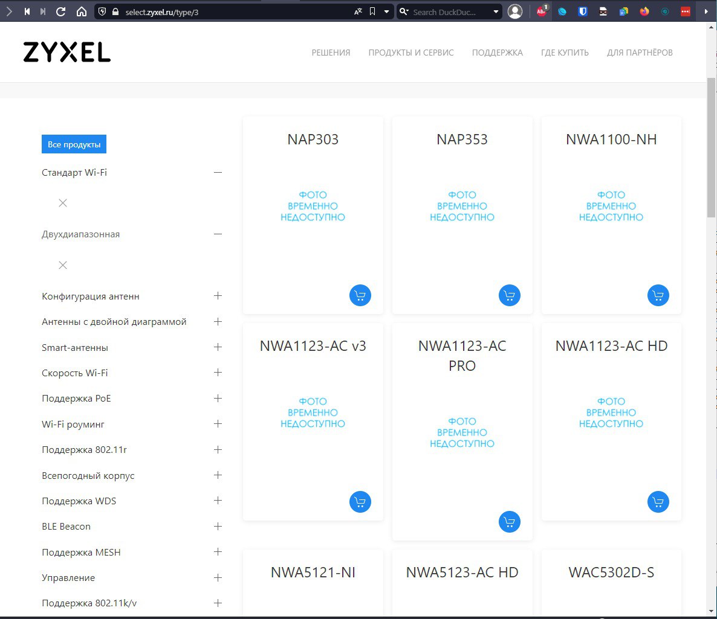Screen dimensions: 717x619
Task: Add NWA1123-AC HD to the cart
Action: click(658, 502)
